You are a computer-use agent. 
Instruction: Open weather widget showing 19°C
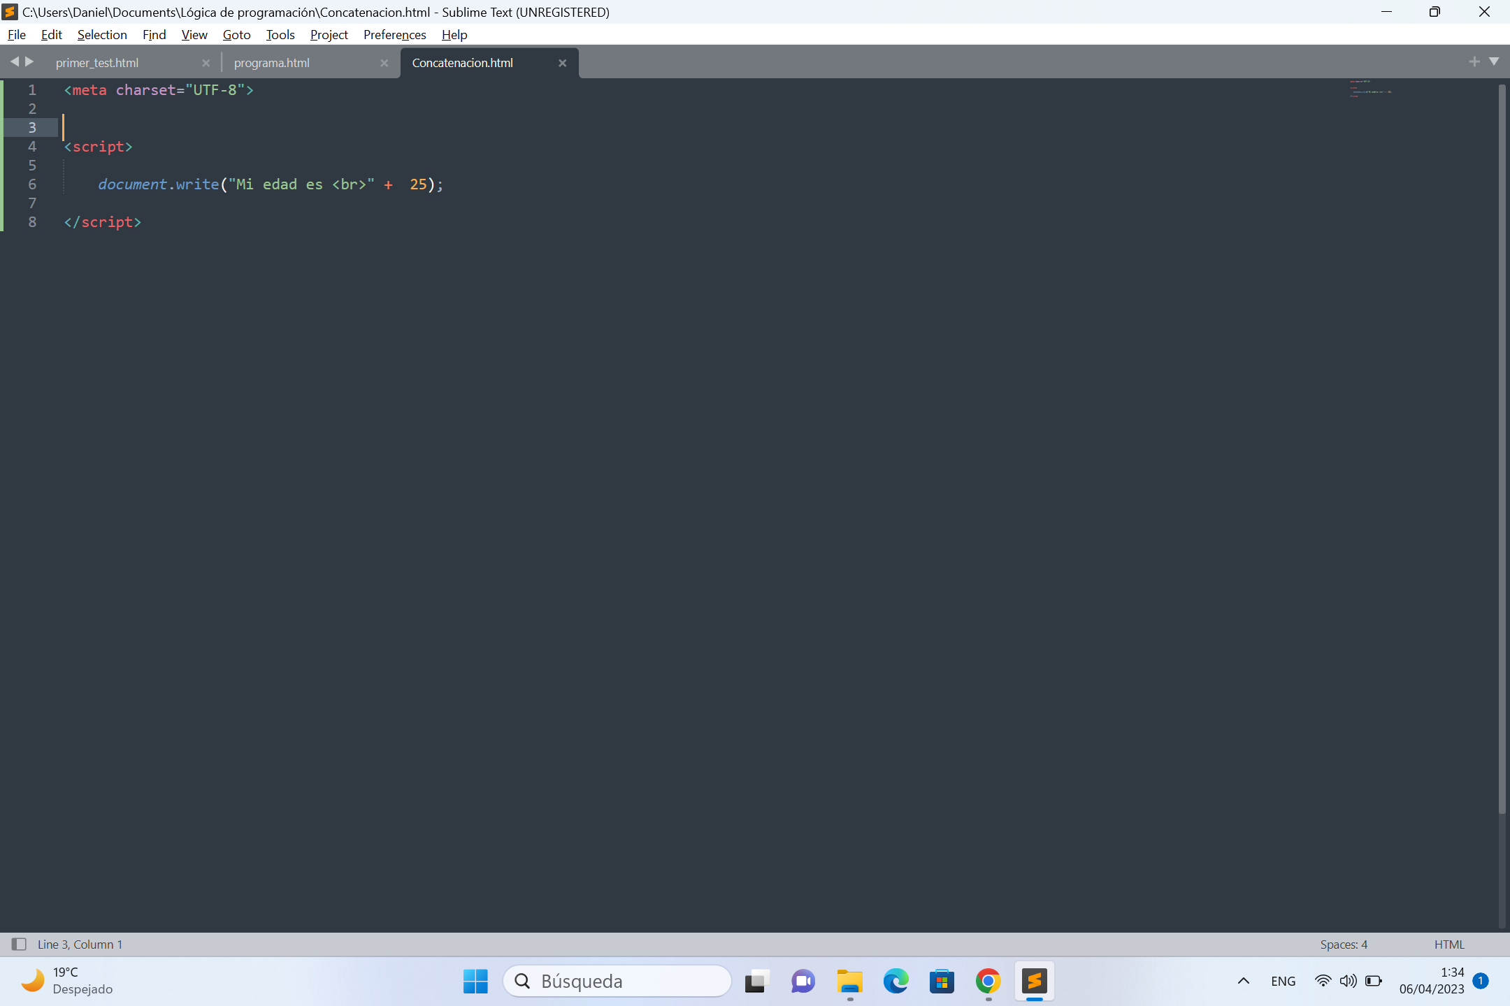click(x=67, y=981)
